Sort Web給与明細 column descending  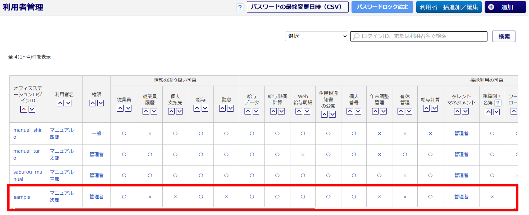307,111
